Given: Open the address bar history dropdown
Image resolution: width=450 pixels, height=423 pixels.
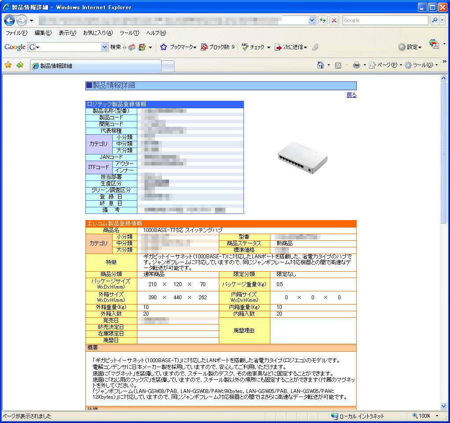Looking at the screenshot, I should [x=312, y=20].
